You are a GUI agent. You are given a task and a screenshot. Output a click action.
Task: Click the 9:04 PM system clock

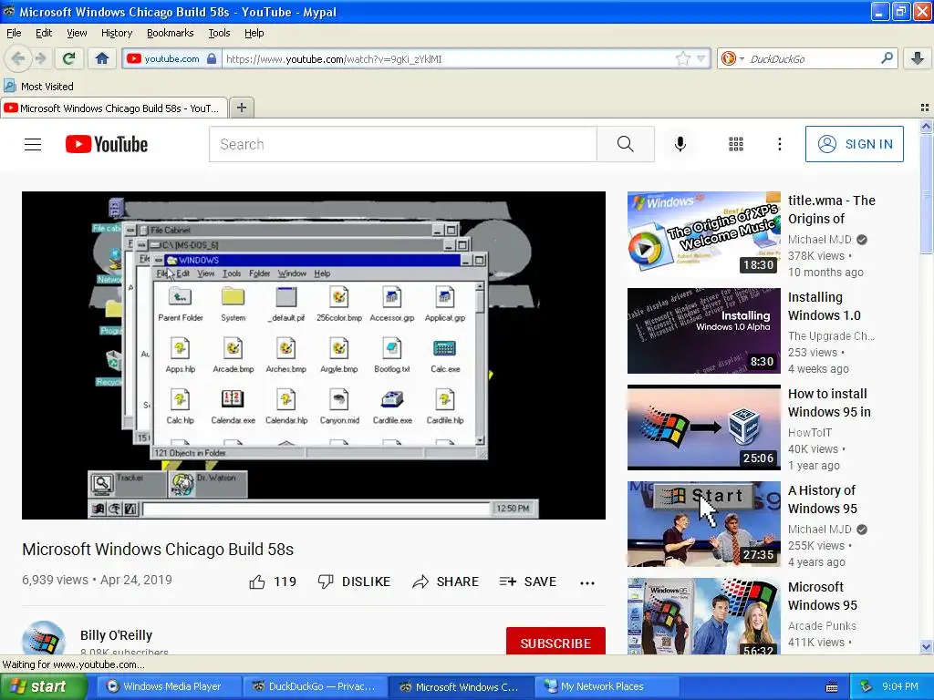[899, 686]
